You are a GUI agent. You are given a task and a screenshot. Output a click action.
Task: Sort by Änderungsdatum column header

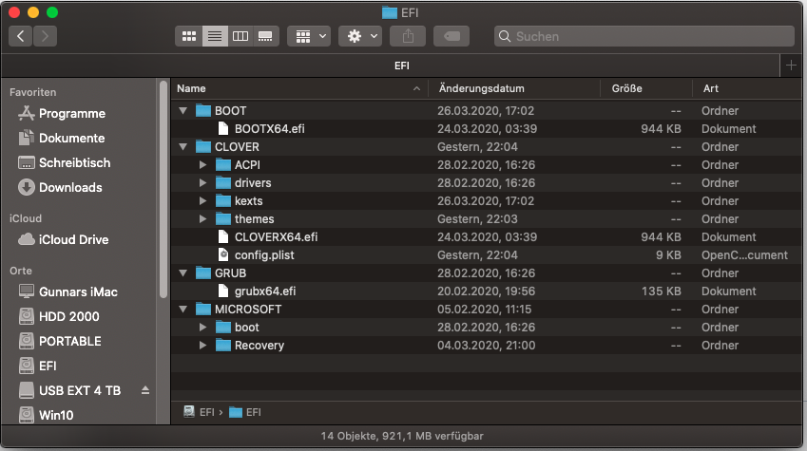(x=514, y=88)
